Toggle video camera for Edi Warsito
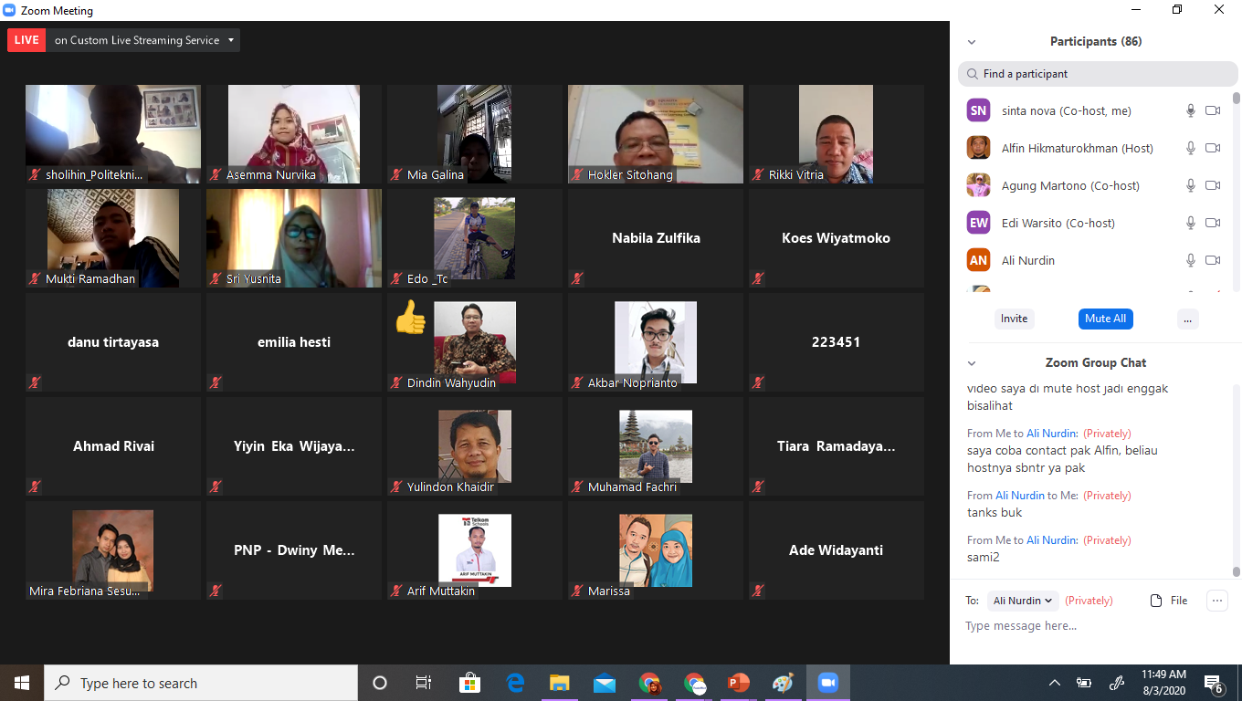 click(1213, 223)
